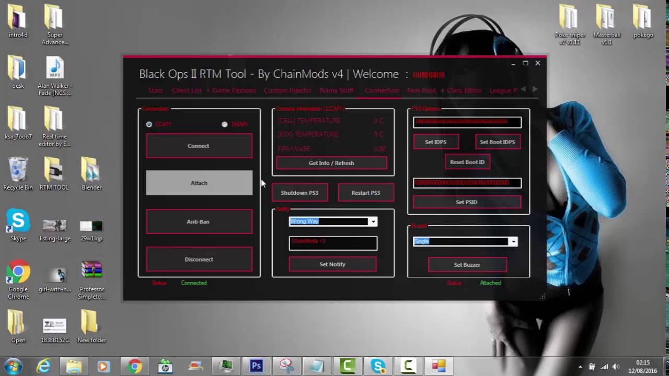Viewport: 669px width, 376px height.
Task: Expand the Wrong Way notify dropdown
Action: tap(373, 221)
